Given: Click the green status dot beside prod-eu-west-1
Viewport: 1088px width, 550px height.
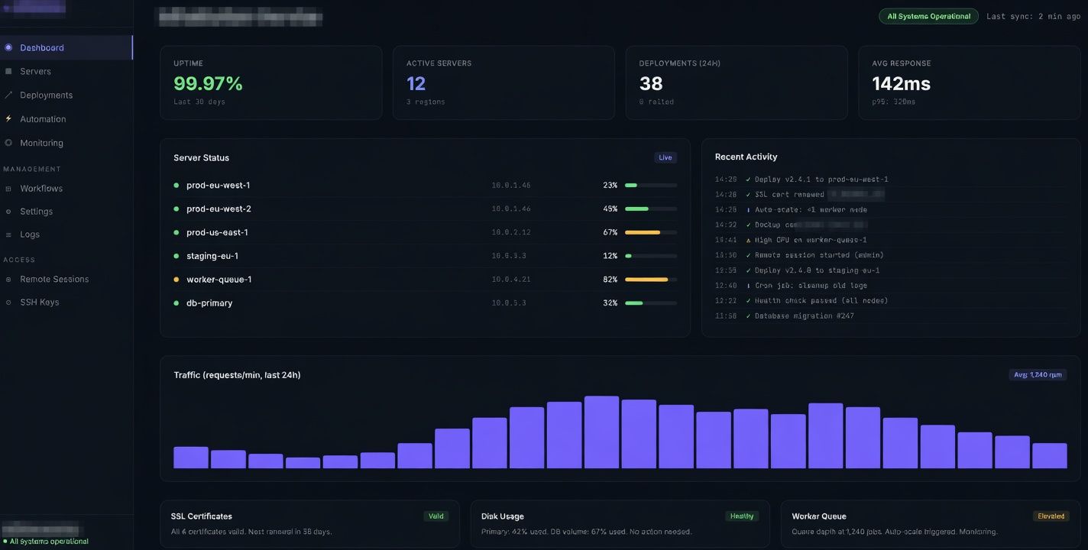Looking at the screenshot, I should pos(176,185).
